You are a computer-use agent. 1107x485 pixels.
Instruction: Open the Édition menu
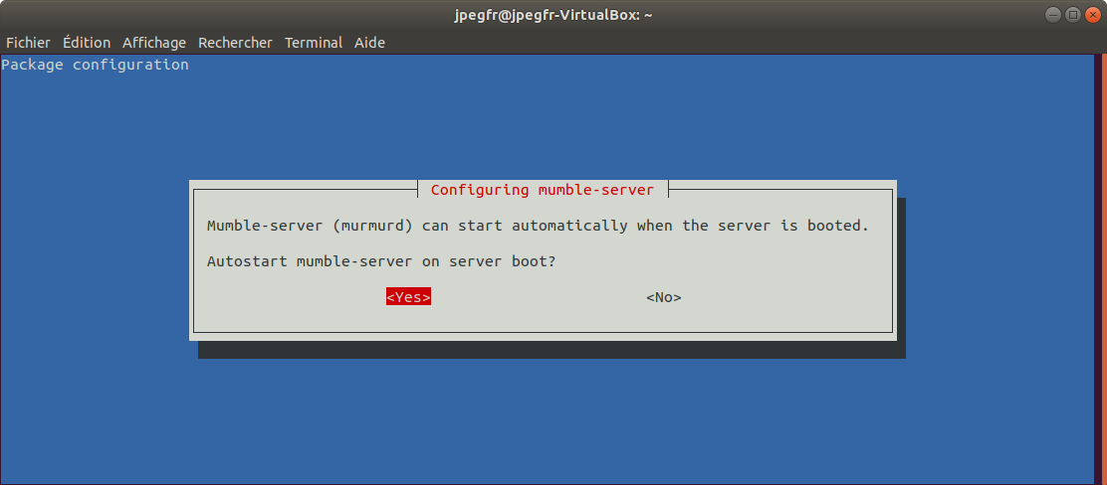pyautogui.click(x=87, y=43)
